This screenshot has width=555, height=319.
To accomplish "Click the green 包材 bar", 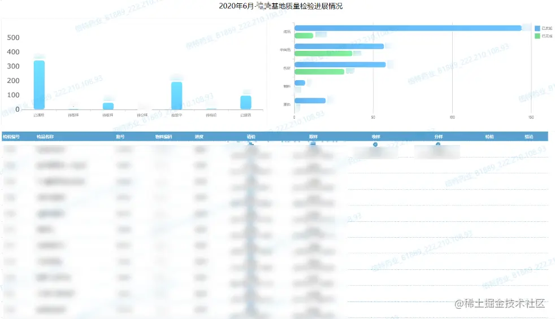I will pyautogui.click(x=319, y=72).
